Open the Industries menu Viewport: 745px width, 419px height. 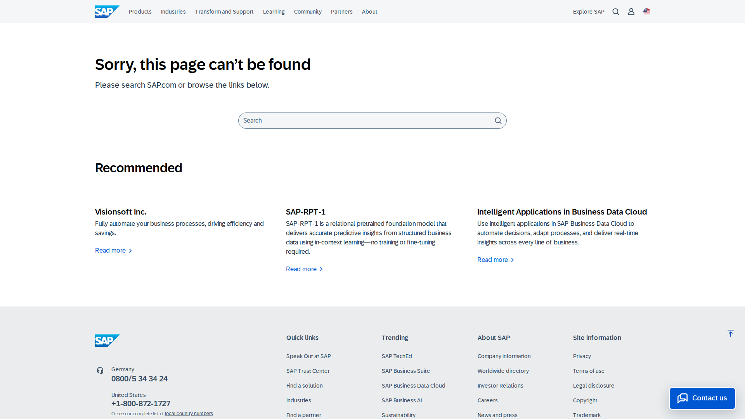click(x=173, y=12)
